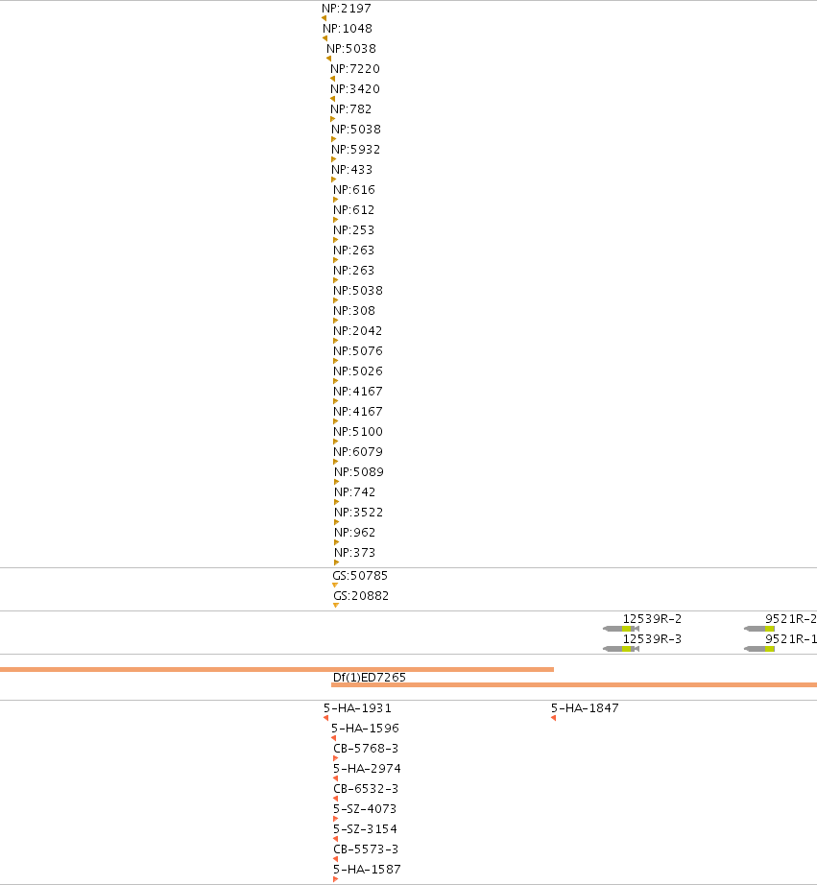This screenshot has width=817, height=885.
Task: Click the NP:5100 label
Action: point(358,432)
